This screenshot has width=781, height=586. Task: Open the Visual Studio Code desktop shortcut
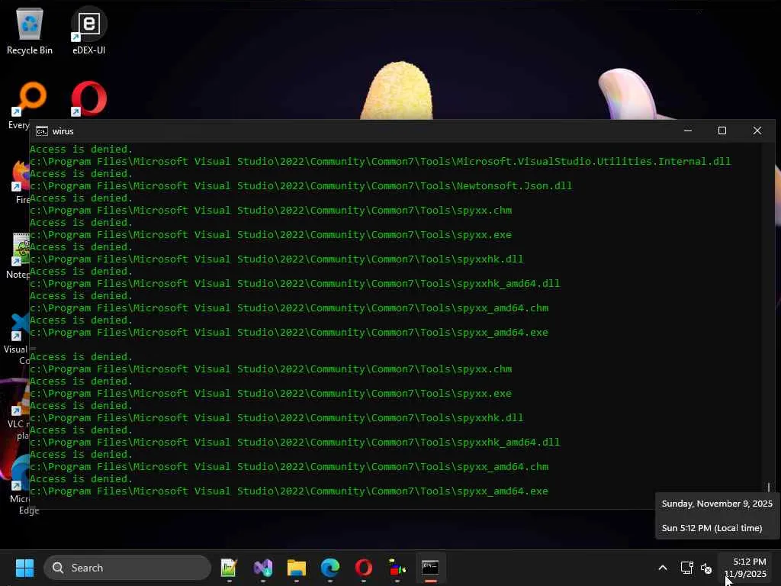(18, 337)
